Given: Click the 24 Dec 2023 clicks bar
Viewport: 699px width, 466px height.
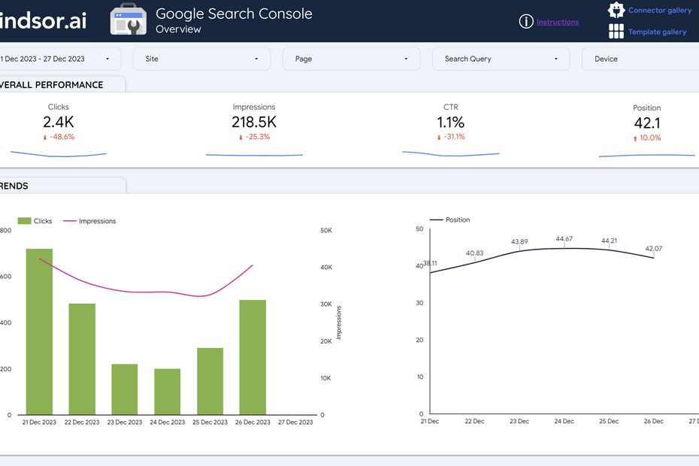Looking at the screenshot, I should (x=167, y=392).
